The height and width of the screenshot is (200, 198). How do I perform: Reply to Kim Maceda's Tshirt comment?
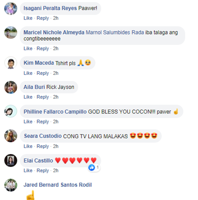[x=43, y=73]
